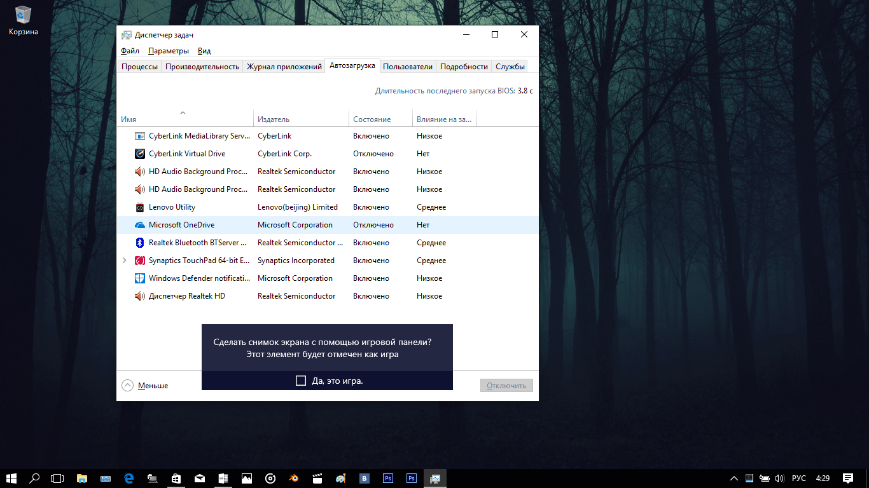Click the battery power tray icon
This screenshot has height=488, width=869.
[x=765, y=478]
